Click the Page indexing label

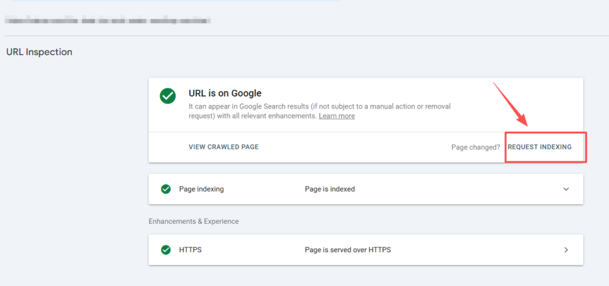click(x=201, y=189)
